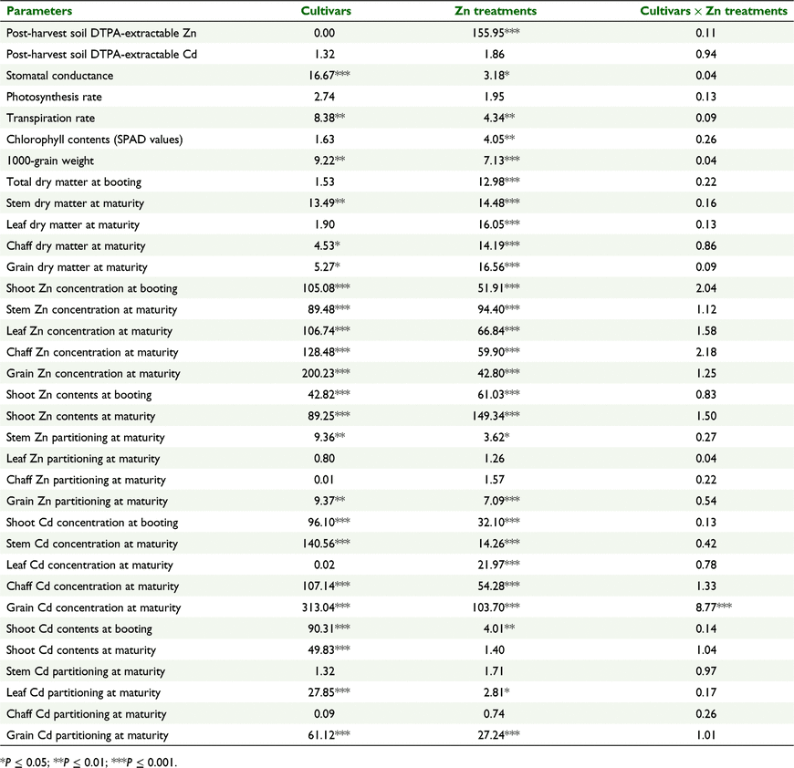
Task: Select Grain Zn partitioning at maturity label
Action: 87,501
